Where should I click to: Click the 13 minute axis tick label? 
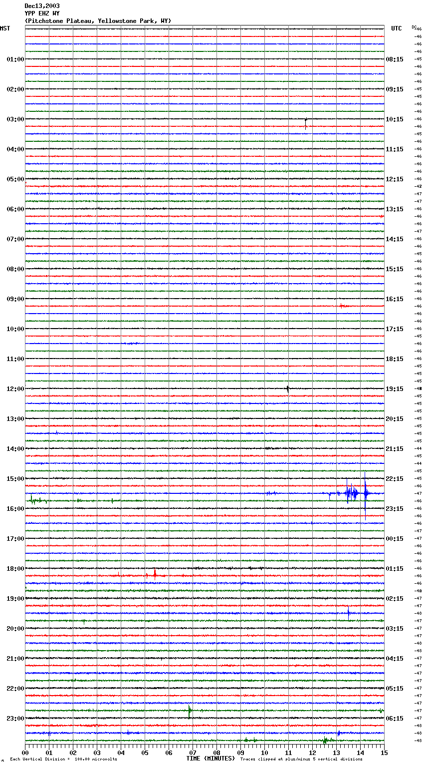(x=336, y=753)
